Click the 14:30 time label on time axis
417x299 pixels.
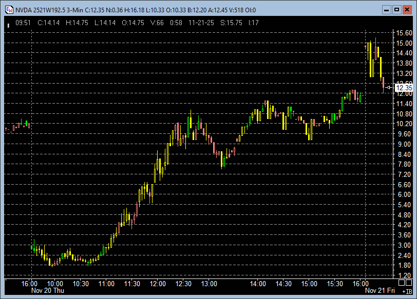283,284
